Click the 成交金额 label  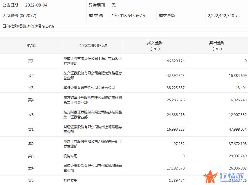point(167,16)
